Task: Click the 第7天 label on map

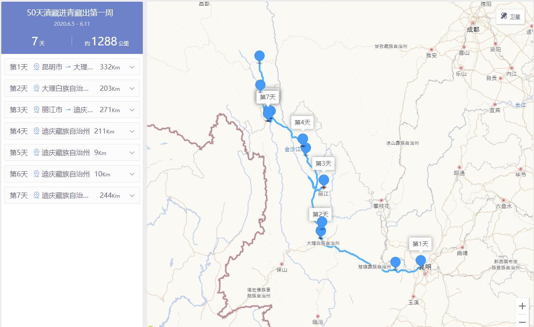Action: [268, 97]
